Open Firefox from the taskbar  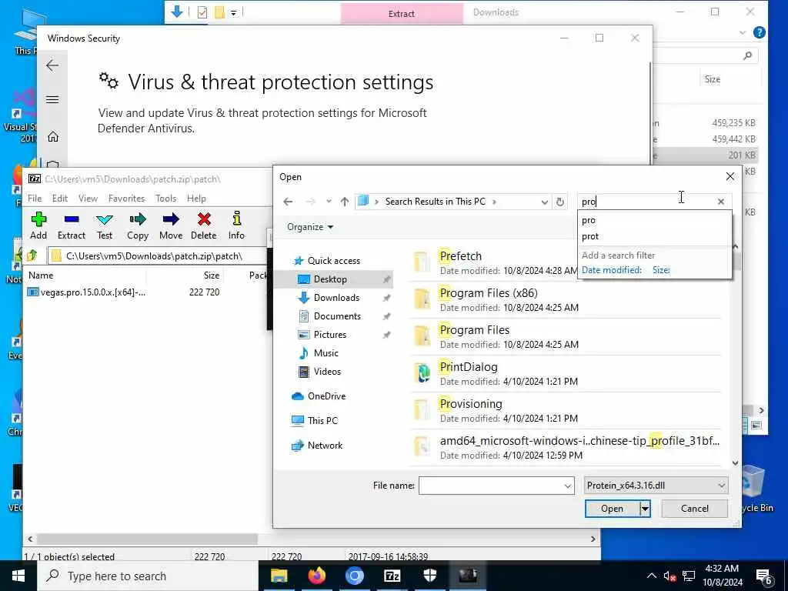tap(316, 576)
